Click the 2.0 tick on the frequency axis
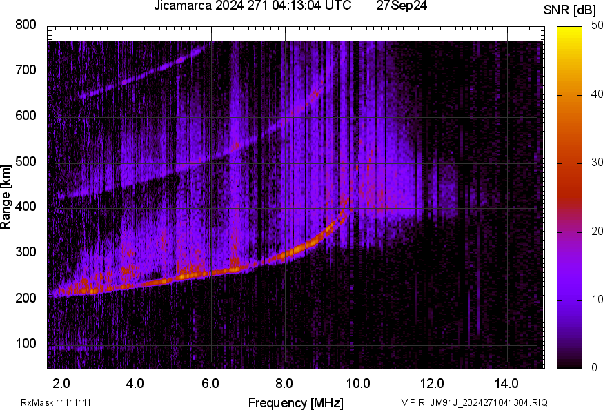The height and width of the screenshot is (410, 603). tap(61, 382)
